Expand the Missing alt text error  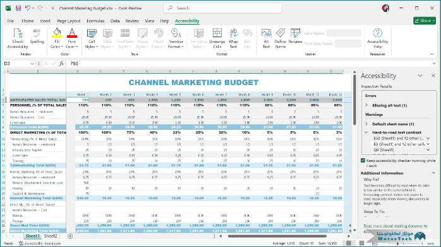(x=366, y=105)
